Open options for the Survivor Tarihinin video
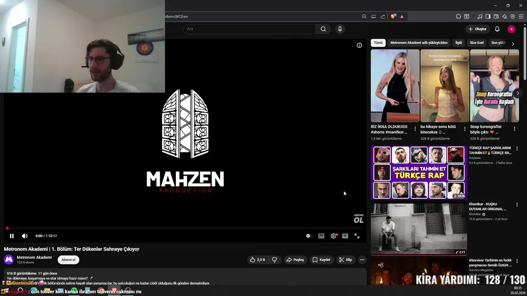 pos(517,261)
